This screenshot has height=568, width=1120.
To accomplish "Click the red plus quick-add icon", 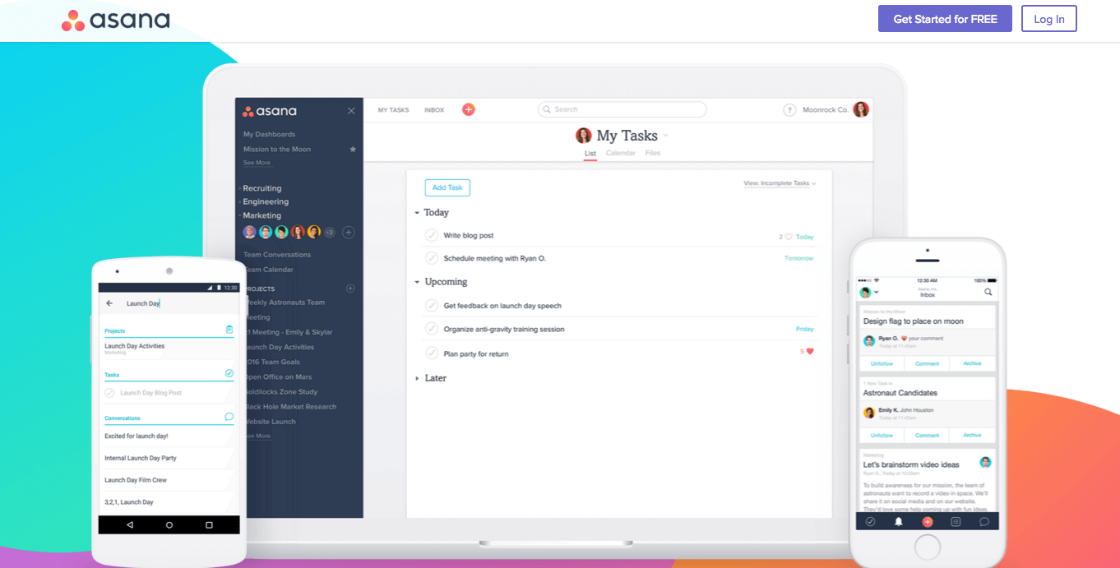I will pyautogui.click(x=469, y=109).
